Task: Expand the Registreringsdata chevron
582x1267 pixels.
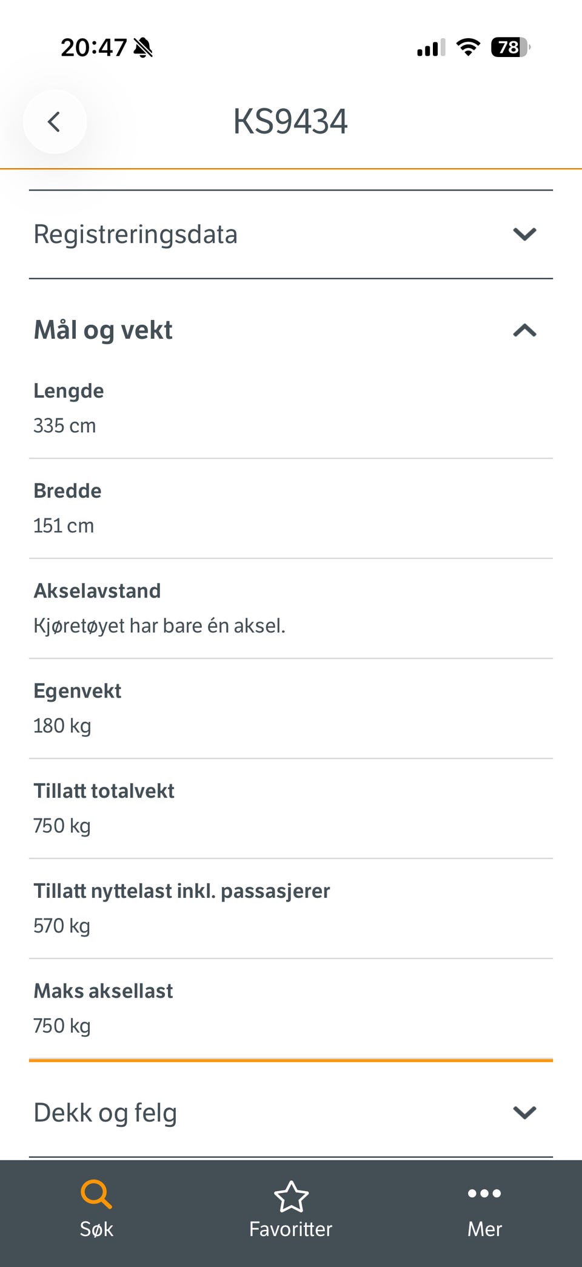Action: [x=525, y=234]
